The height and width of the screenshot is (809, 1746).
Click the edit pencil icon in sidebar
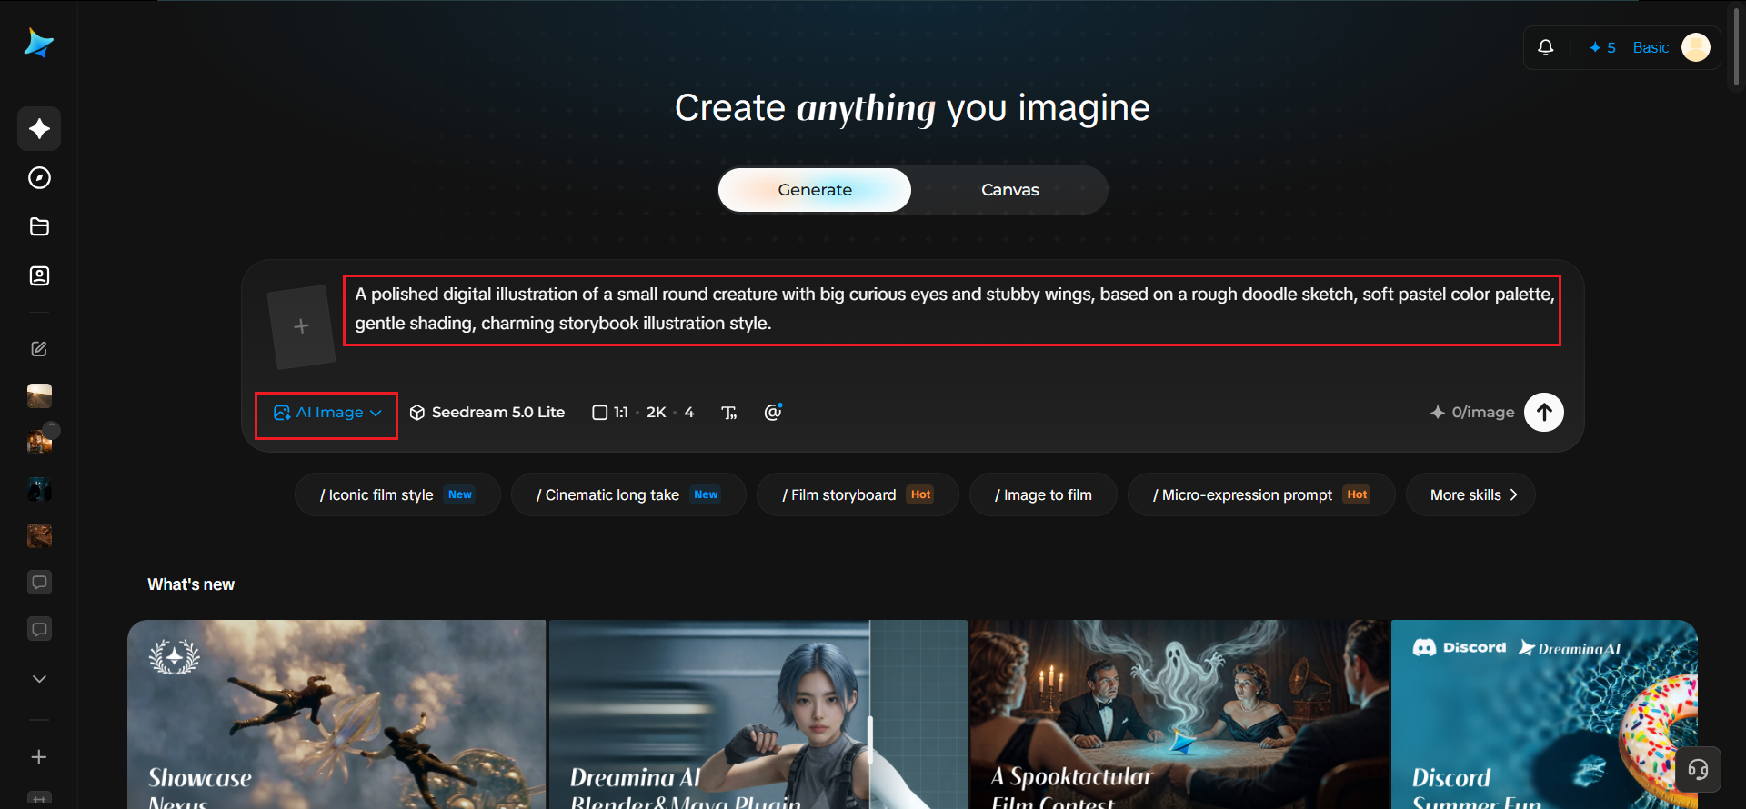39,348
